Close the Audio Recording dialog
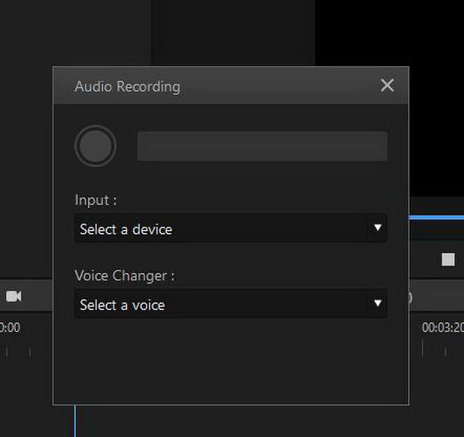 coord(387,85)
